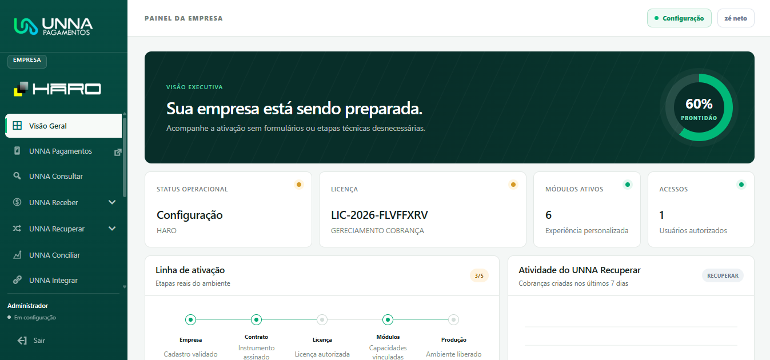Click the sidebar menu scrollbar

coord(125,157)
